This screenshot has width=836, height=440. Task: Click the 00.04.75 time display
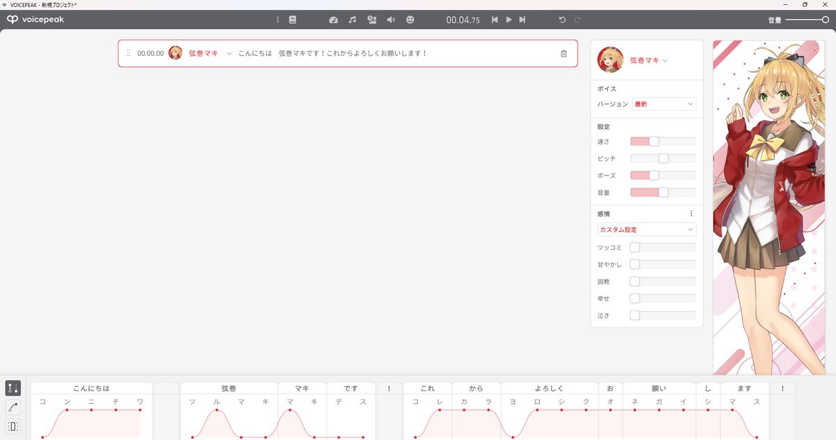[x=463, y=20]
